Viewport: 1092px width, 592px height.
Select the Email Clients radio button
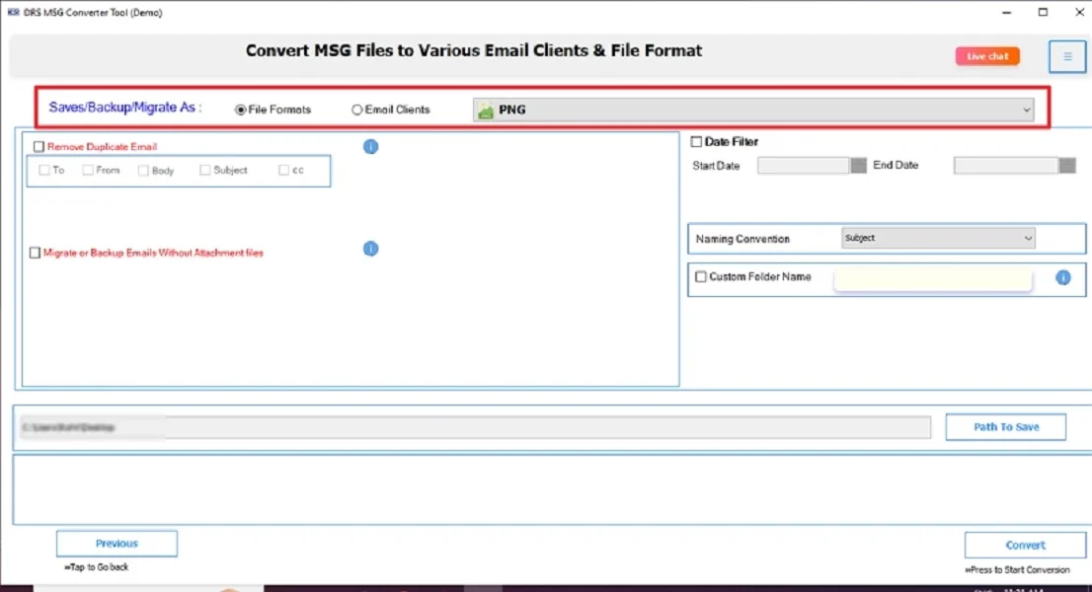pos(356,110)
